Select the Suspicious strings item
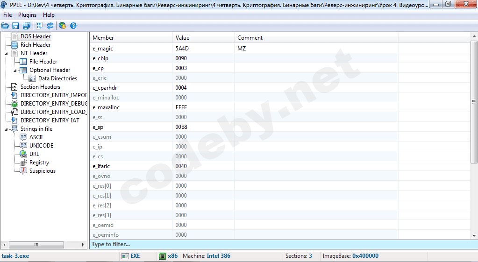The width and height of the screenshot is (478, 262). click(43, 171)
